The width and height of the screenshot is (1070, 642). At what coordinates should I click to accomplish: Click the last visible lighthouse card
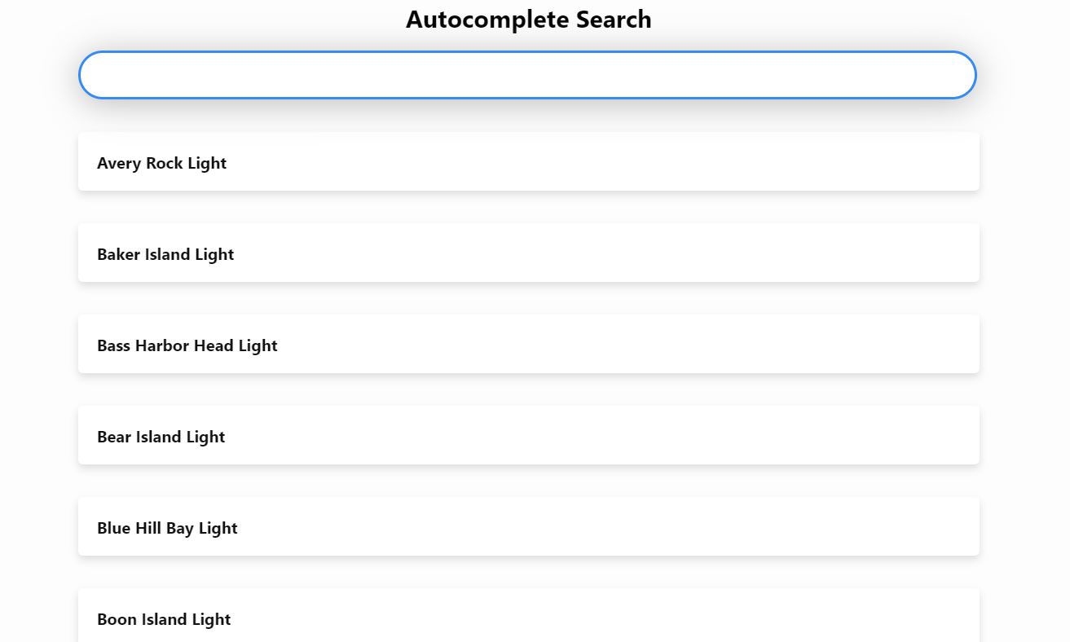pyautogui.click(x=528, y=618)
